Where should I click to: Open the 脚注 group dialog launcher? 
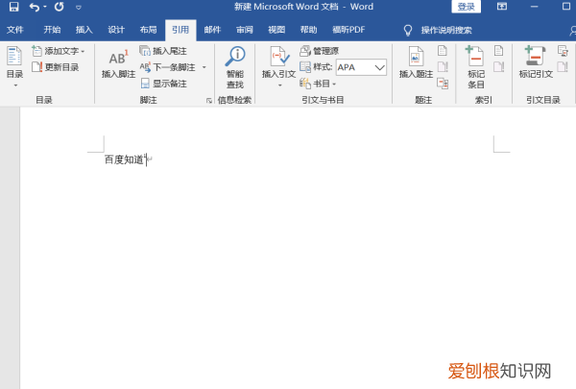(x=209, y=101)
